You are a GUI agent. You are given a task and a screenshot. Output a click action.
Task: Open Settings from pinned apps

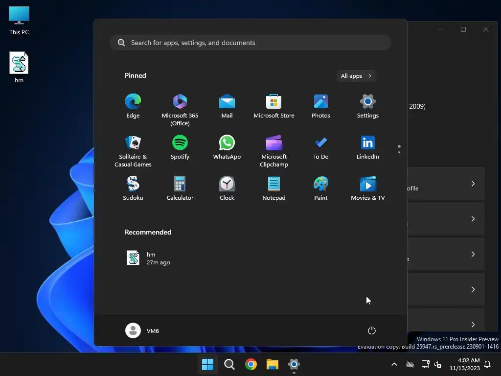click(368, 106)
